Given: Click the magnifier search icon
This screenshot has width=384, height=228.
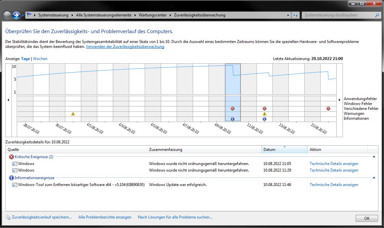Looking at the screenshot, I should pos(377,15).
